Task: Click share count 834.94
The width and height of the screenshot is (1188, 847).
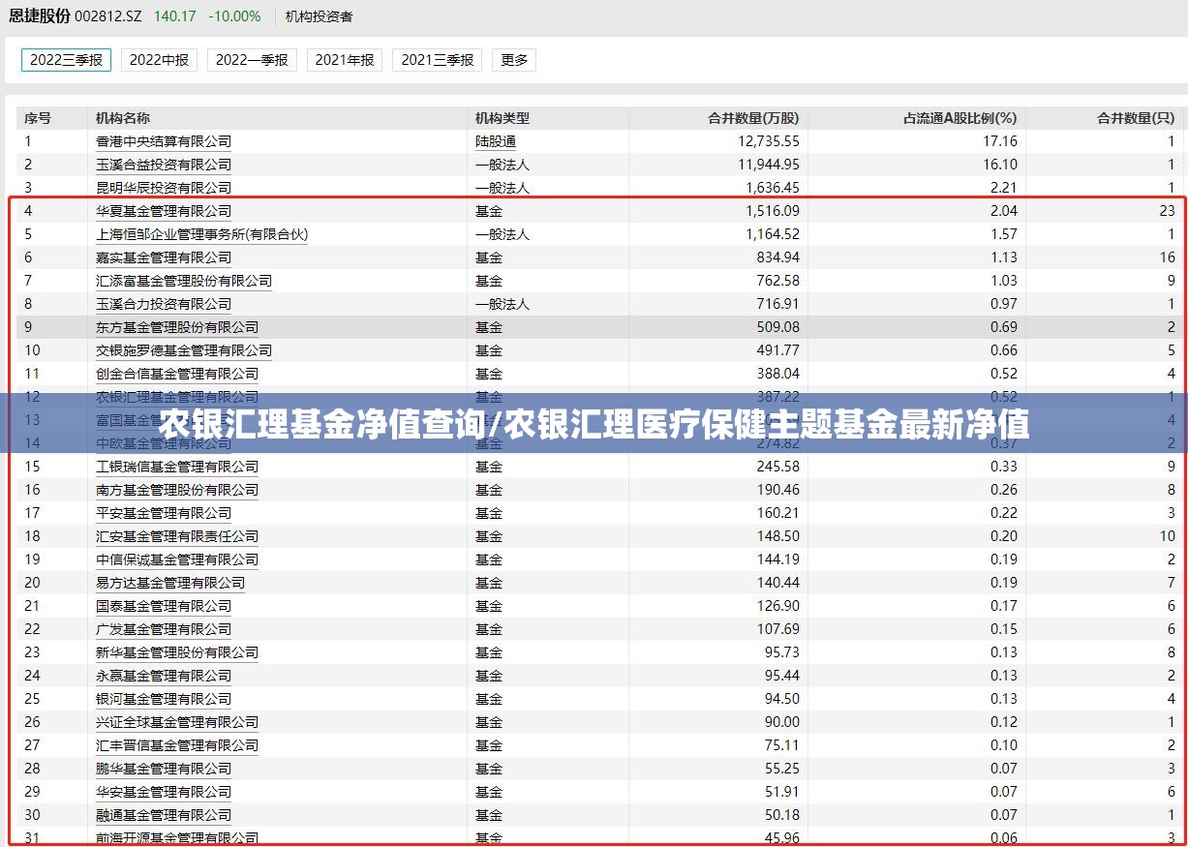Action: point(778,257)
